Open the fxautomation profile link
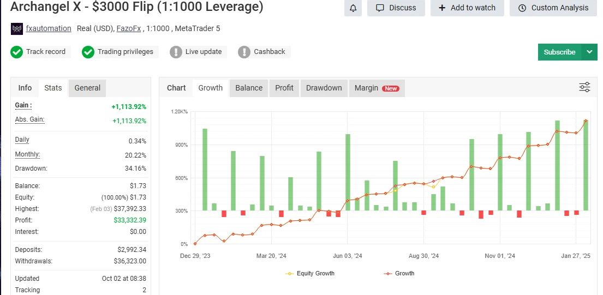 coord(49,28)
